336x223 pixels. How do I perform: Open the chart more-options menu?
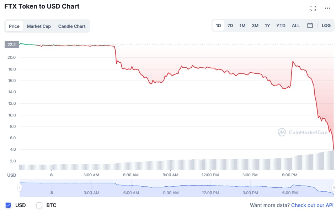pos(328,8)
